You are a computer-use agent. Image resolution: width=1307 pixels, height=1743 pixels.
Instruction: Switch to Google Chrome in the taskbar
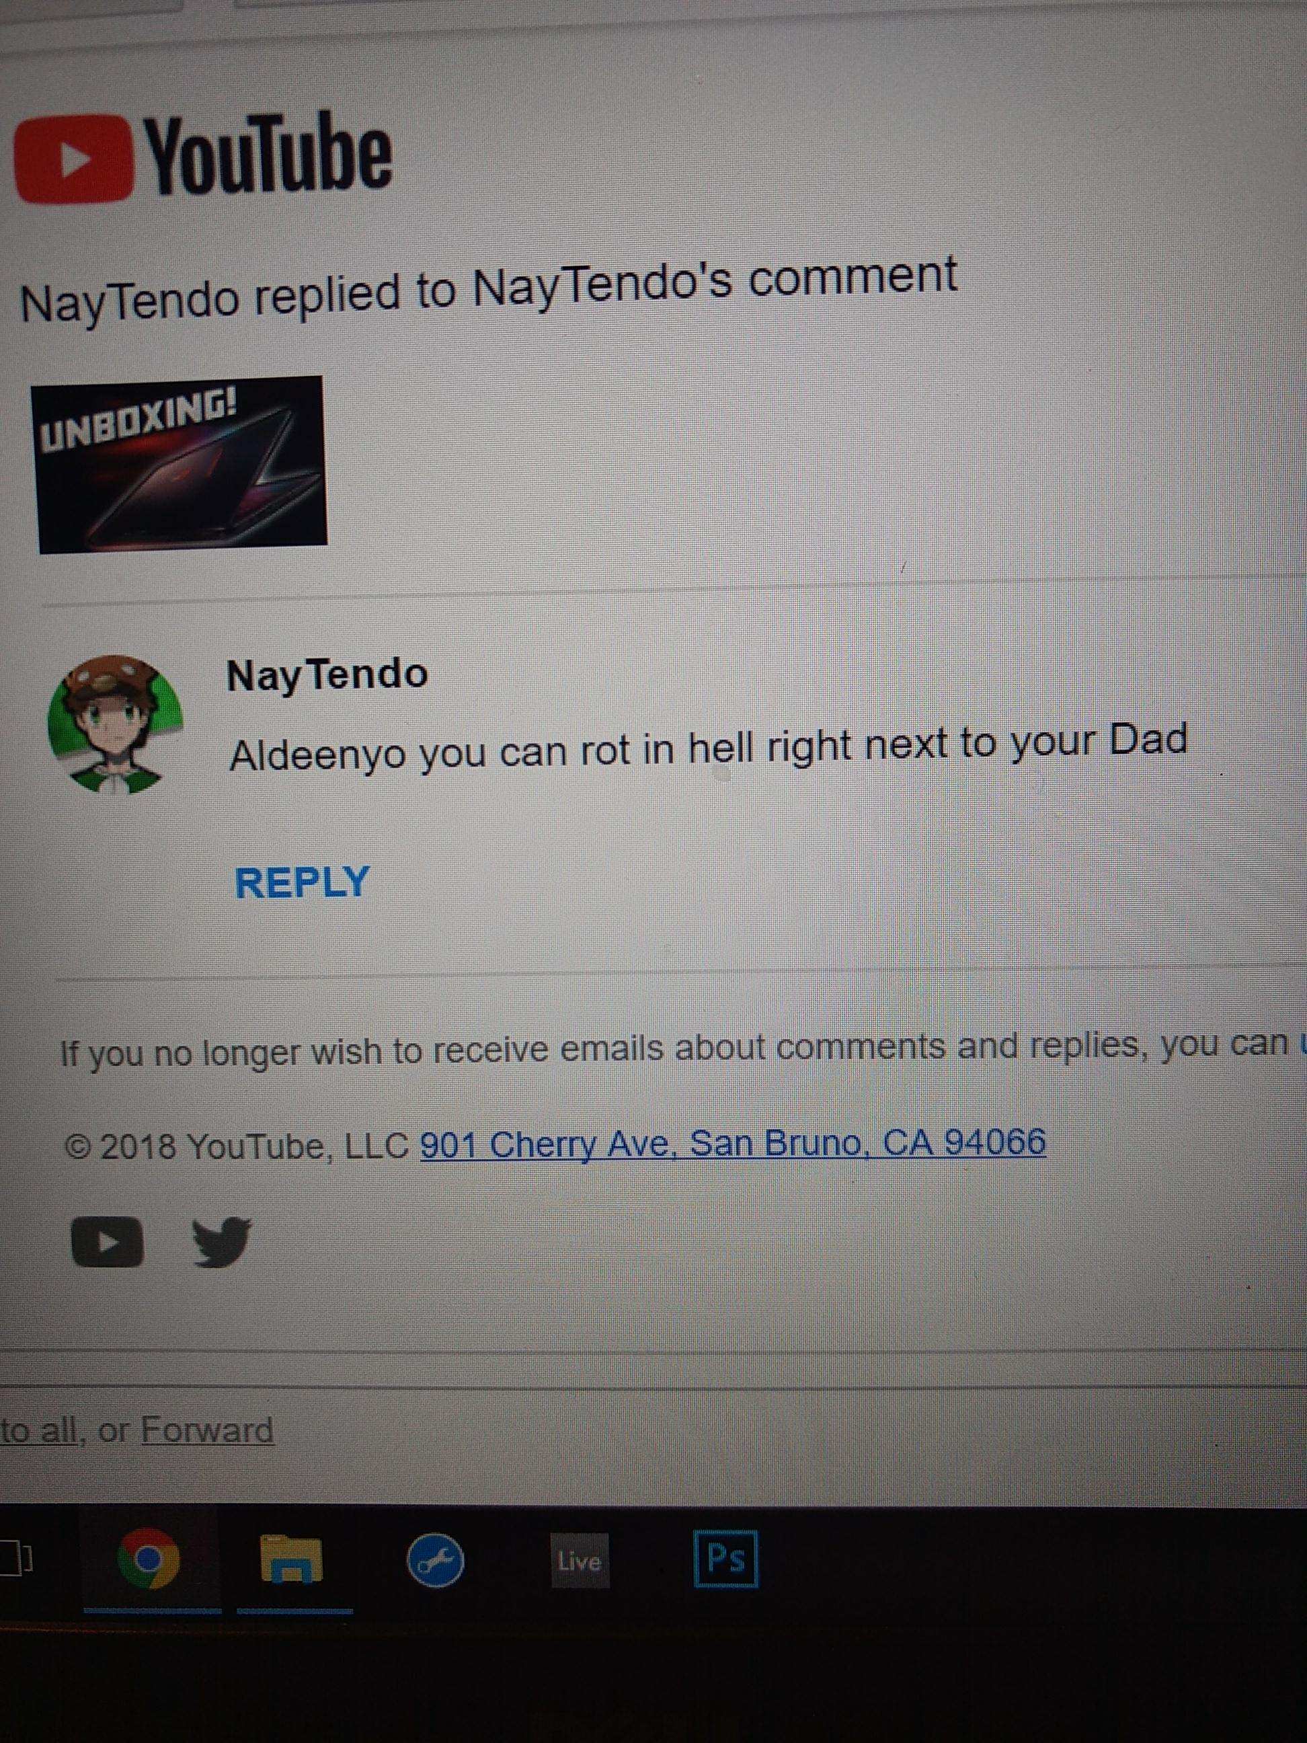[x=148, y=1559]
